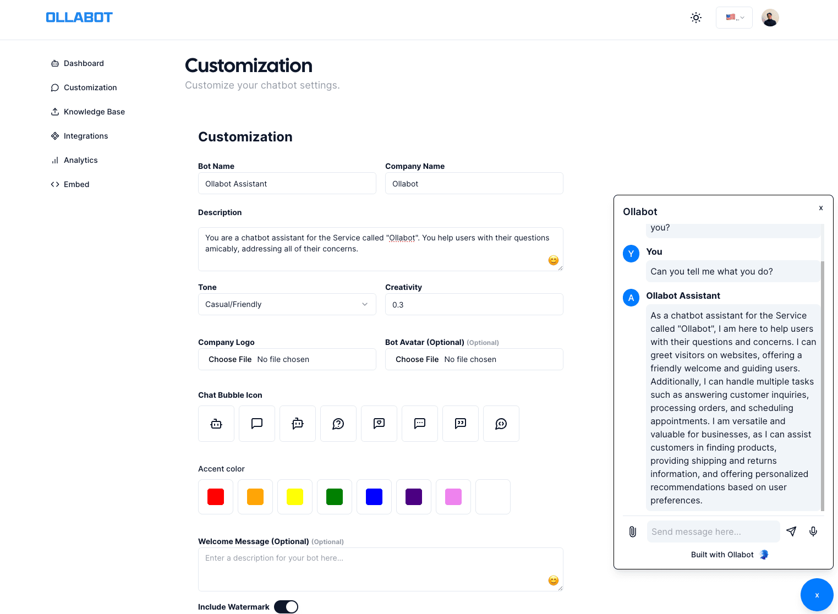
Task: Send the chat message
Action: click(791, 531)
